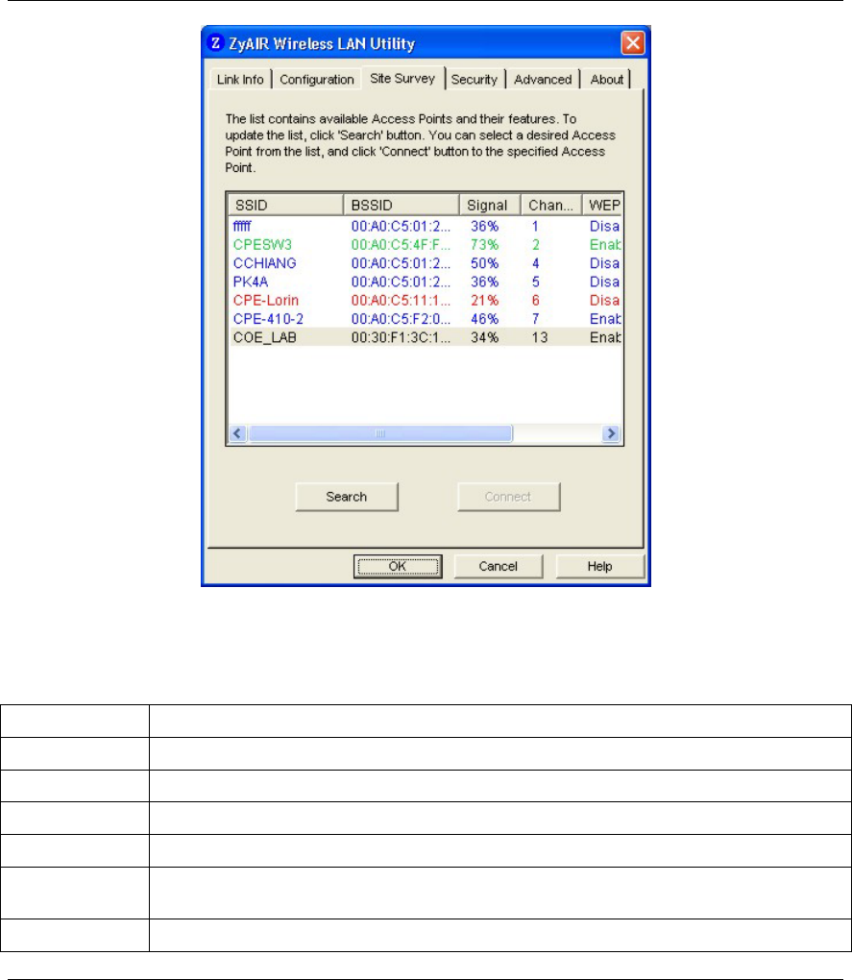The width and height of the screenshot is (852, 980).
Task: Open the Advanced tab
Action: 543,80
